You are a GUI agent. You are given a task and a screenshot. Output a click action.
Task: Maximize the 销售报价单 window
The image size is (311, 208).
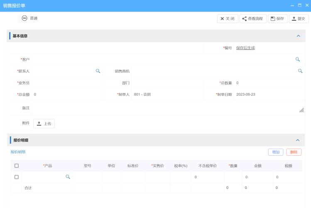coord(300,5)
